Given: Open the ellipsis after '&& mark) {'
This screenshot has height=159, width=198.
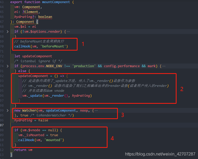Looking at the screenshot, I should (164, 66).
